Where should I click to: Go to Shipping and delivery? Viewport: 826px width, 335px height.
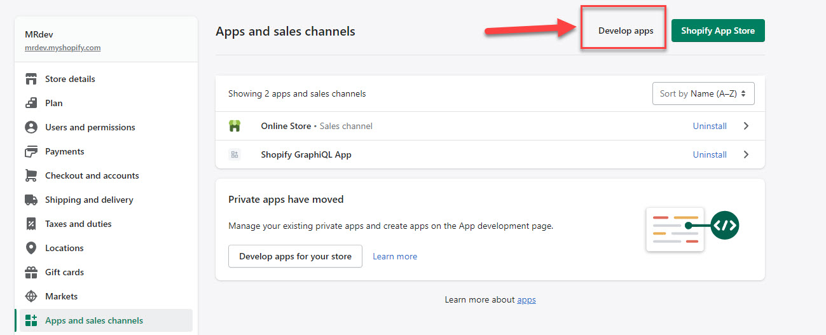pyautogui.click(x=106, y=200)
